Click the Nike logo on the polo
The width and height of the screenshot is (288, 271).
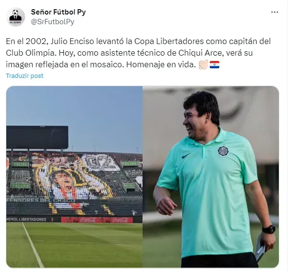coord(186,156)
